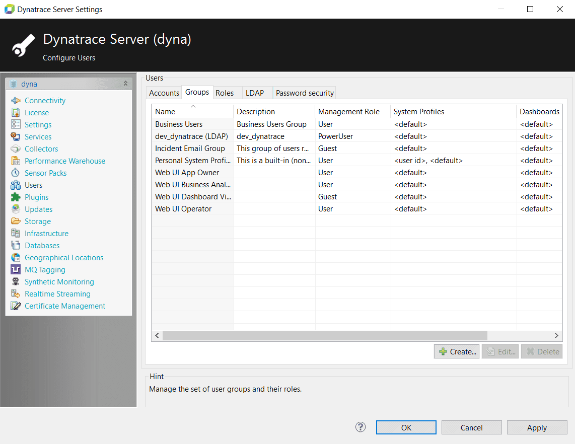
Task: Click the Dashboards column header
Action: coord(539,111)
